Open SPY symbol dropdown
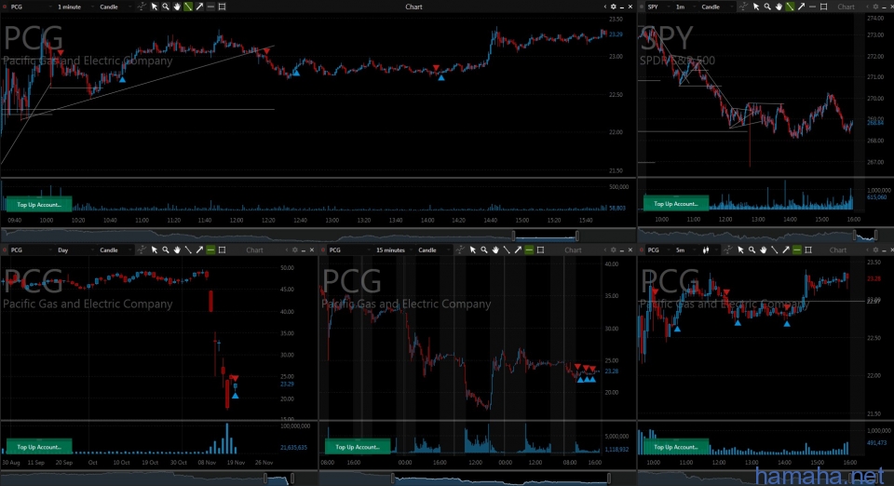Viewport: 894px width, 486px height. (x=657, y=7)
